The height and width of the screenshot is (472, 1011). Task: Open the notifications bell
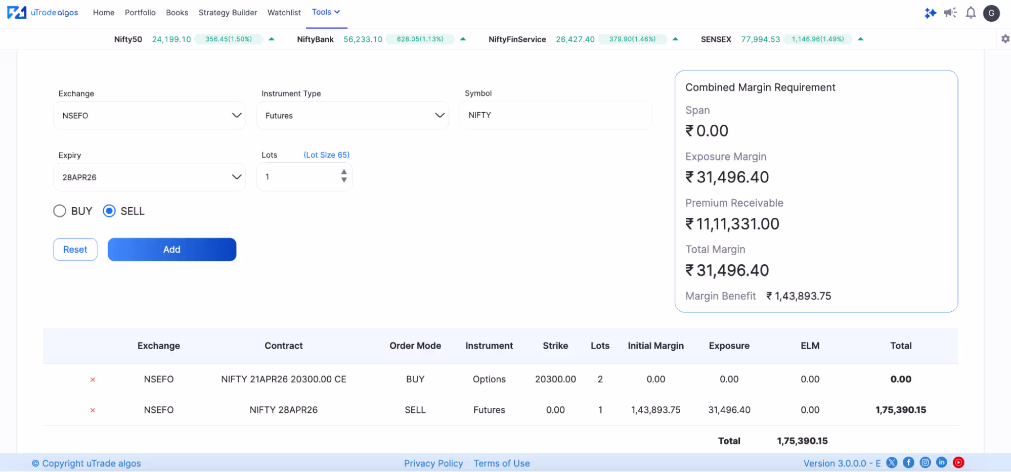(x=971, y=13)
